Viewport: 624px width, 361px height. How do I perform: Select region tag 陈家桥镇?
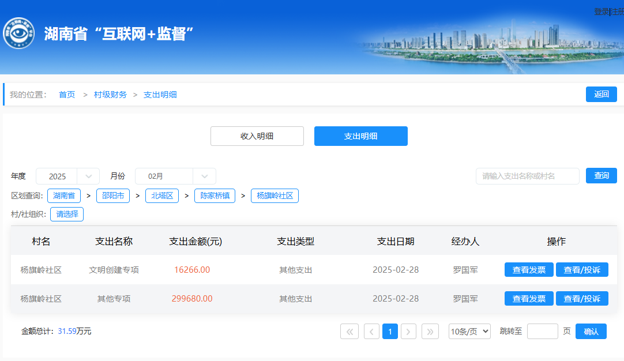point(215,196)
